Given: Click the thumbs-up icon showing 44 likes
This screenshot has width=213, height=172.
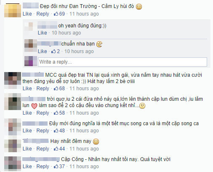Looking at the screenshot, I should pos(56,148).
